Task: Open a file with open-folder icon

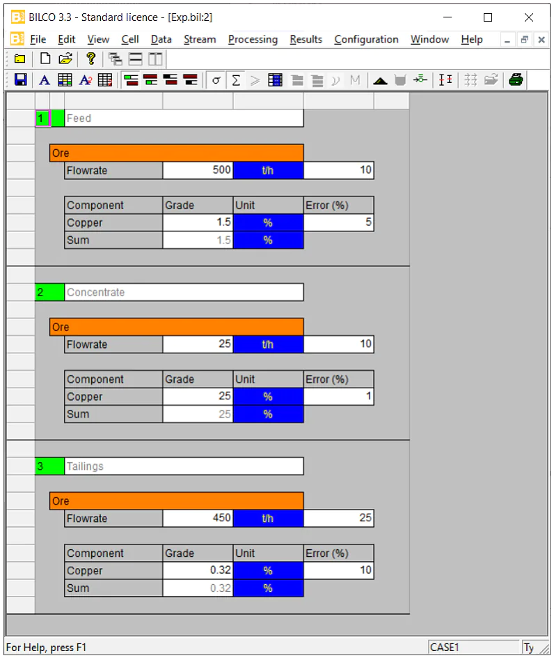Action: tap(65, 59)
